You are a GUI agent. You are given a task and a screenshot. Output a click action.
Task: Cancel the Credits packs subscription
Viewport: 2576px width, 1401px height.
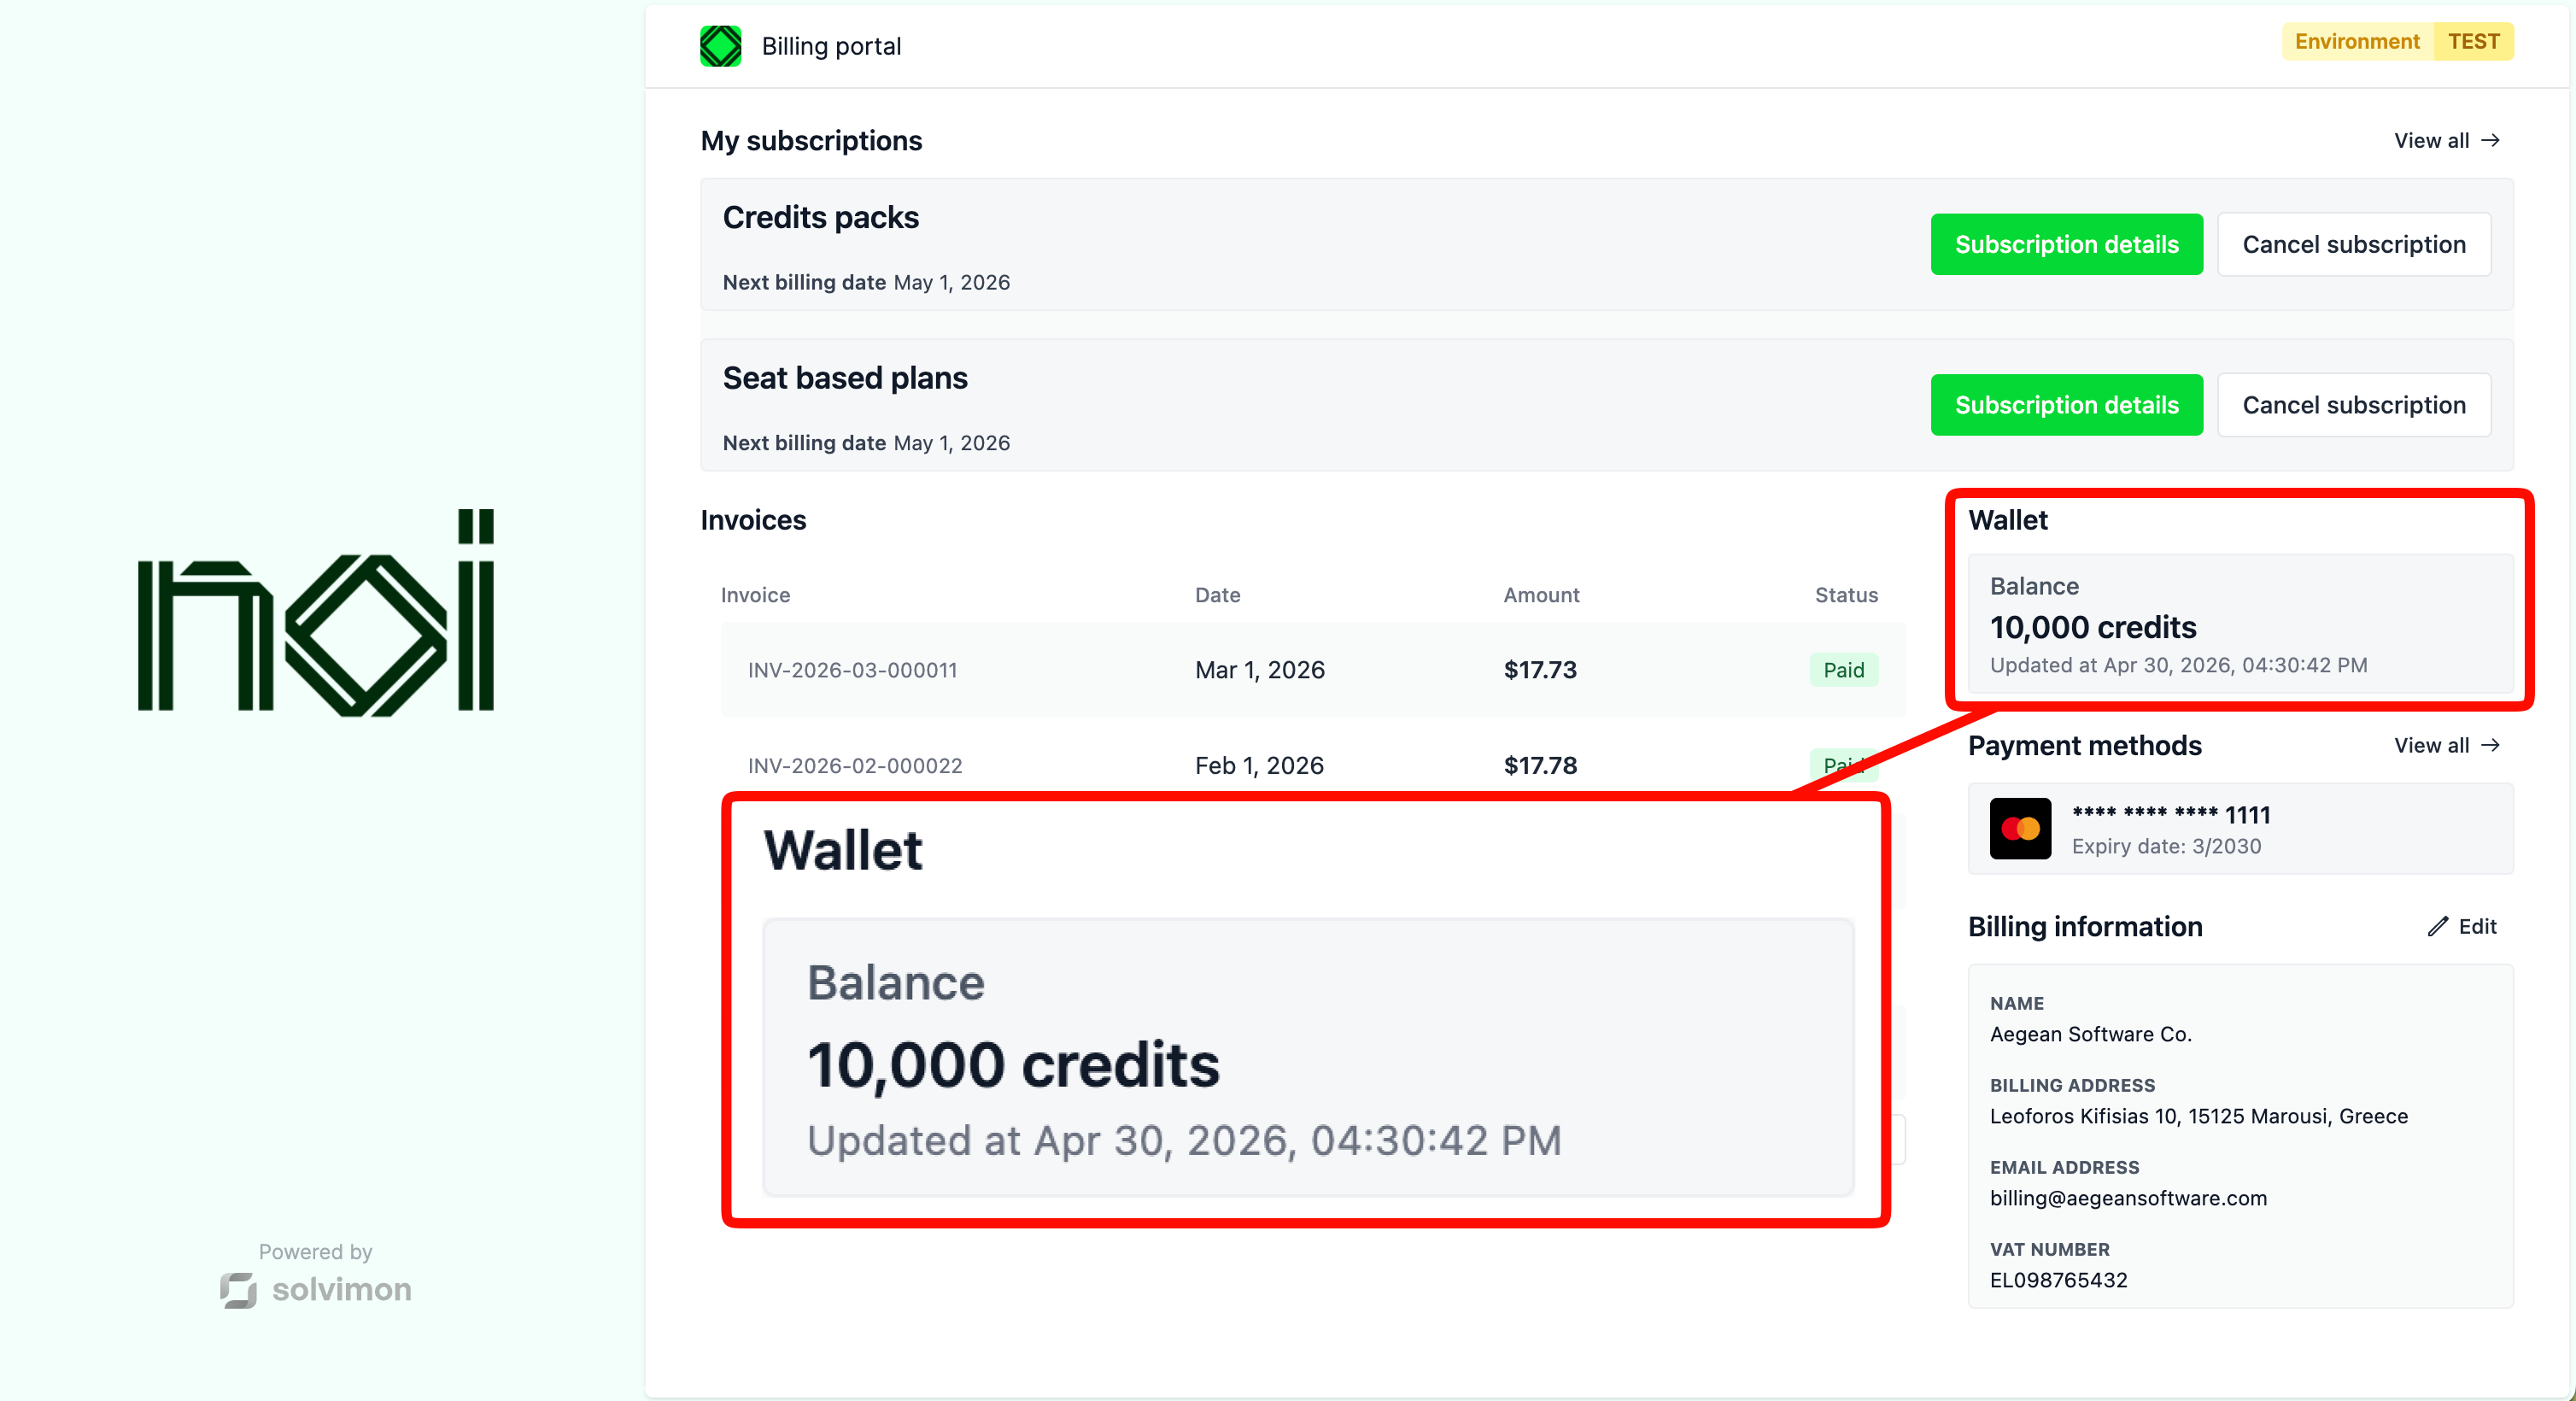coord(2354,244)
